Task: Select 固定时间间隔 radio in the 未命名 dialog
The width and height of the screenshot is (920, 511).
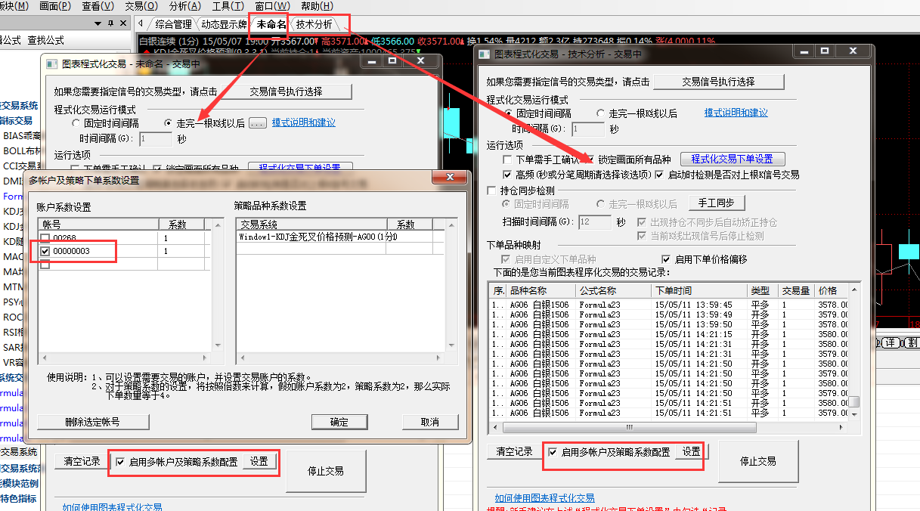Action: (x=76, y=123)
